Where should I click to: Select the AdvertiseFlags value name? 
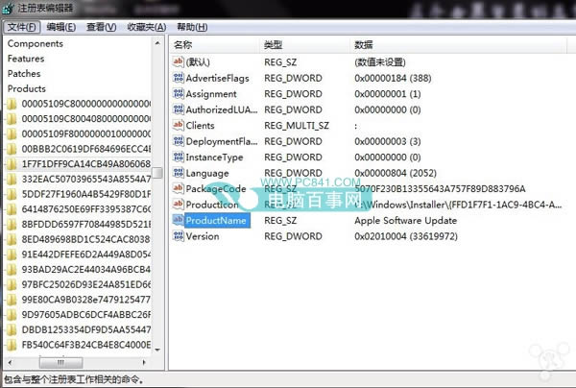click(218, 78)
